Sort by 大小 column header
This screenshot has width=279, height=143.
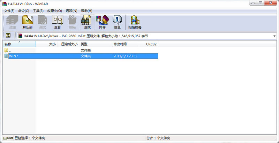[46, 44]
